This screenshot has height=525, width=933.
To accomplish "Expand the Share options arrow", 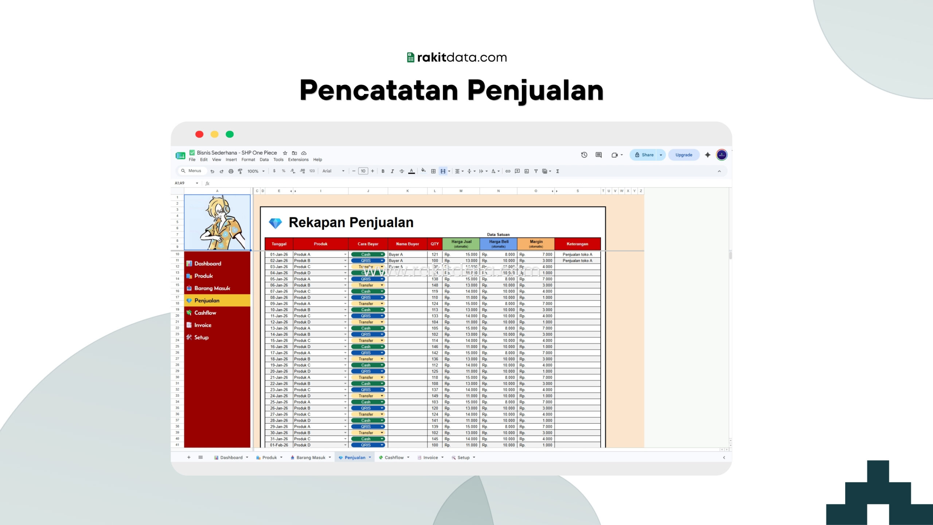I will point(661,155).
